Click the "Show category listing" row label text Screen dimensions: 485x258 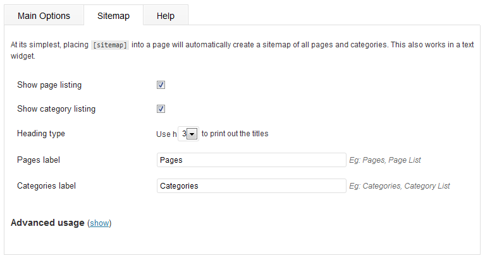click(56, 109)
